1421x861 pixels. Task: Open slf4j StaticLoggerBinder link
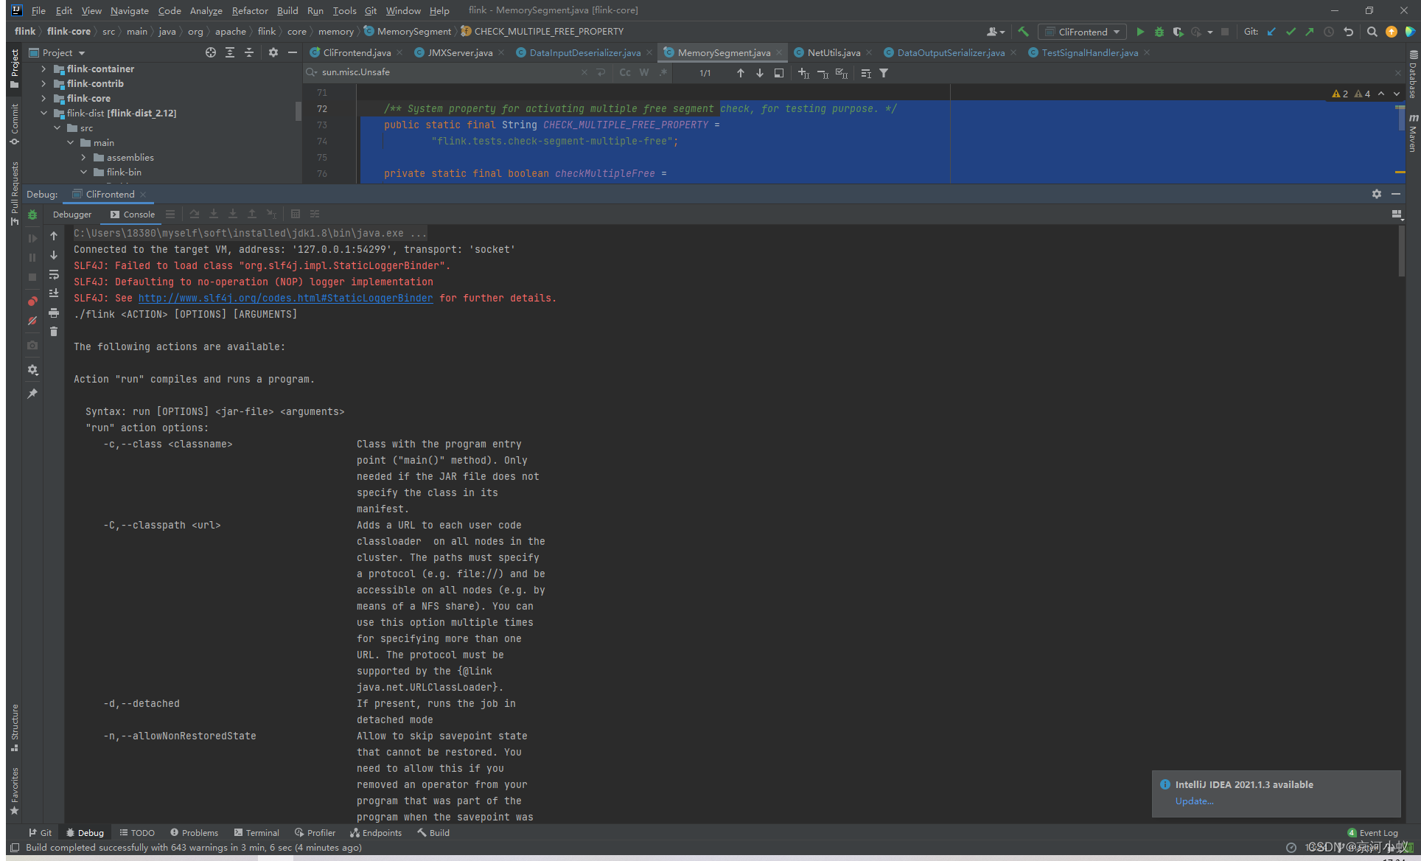click(285, 298)
